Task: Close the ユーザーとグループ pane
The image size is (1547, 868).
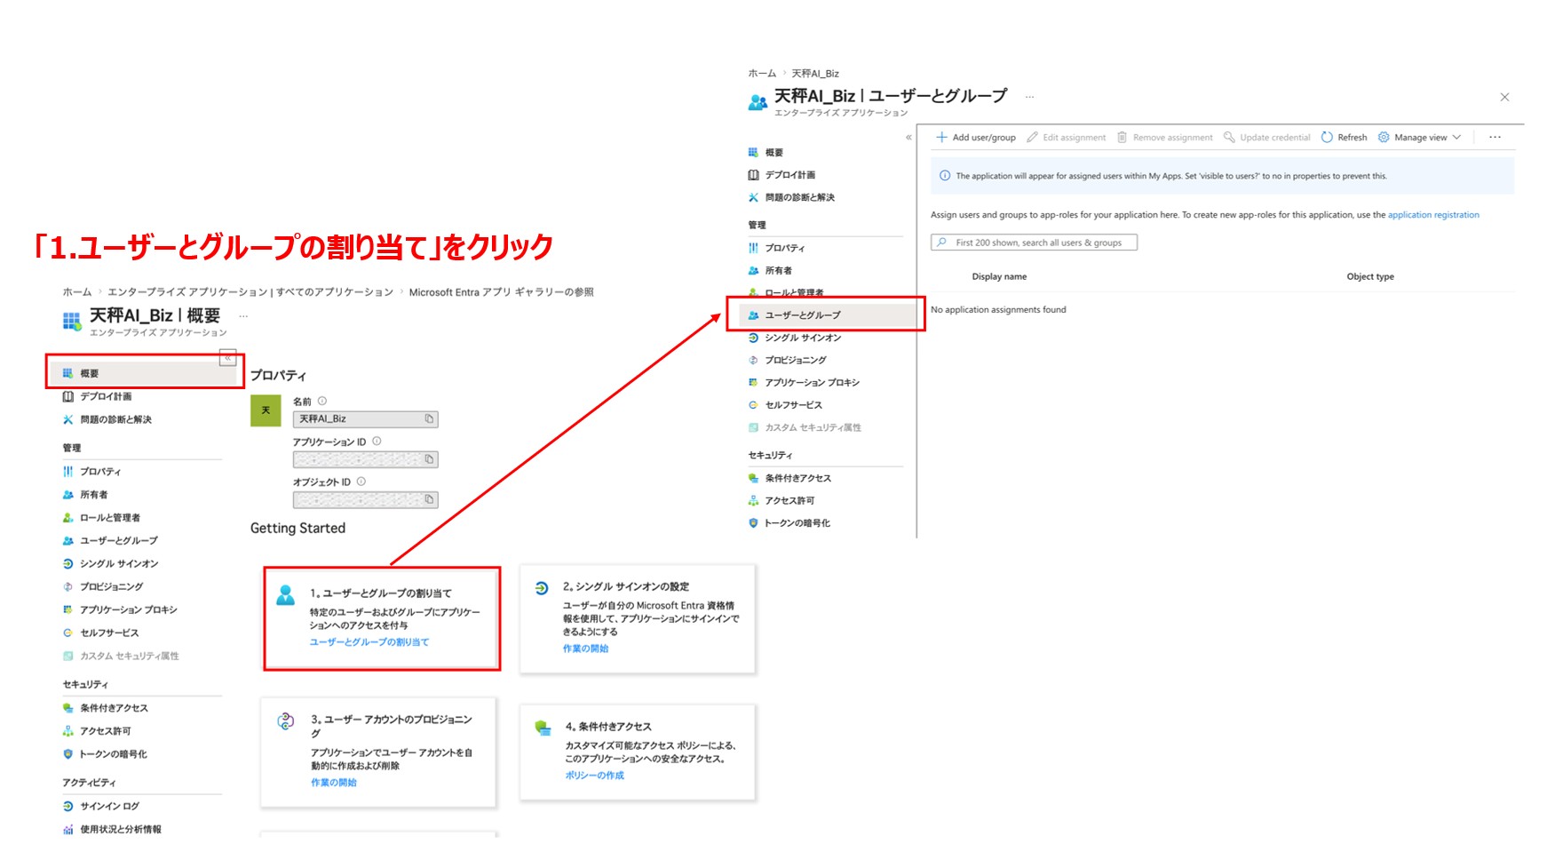Action: pos(1504,98)
